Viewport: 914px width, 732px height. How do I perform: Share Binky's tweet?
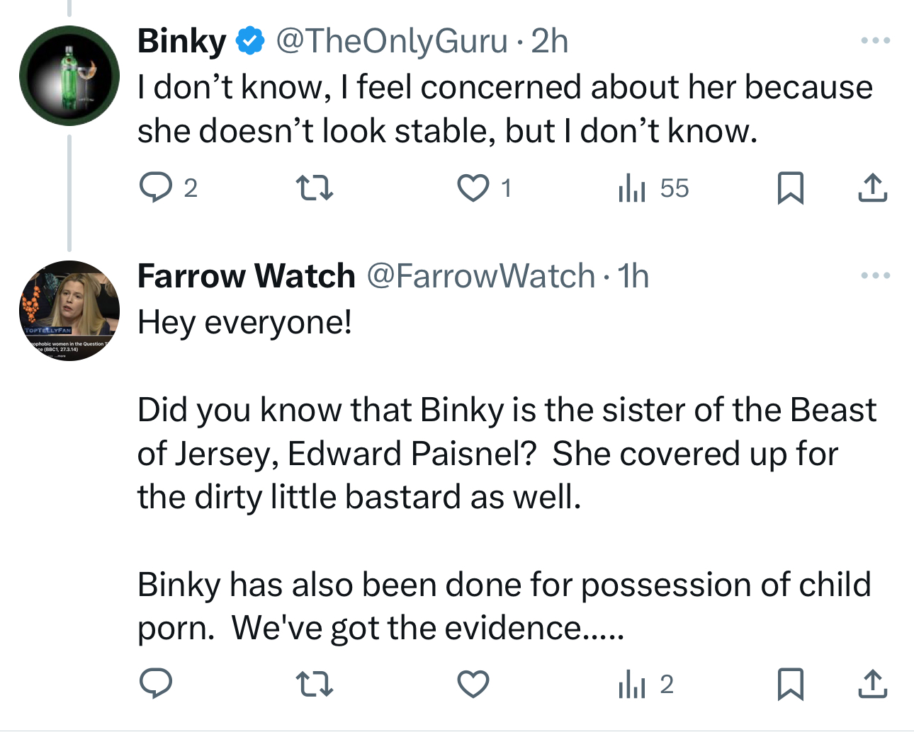tap(872, 188)
